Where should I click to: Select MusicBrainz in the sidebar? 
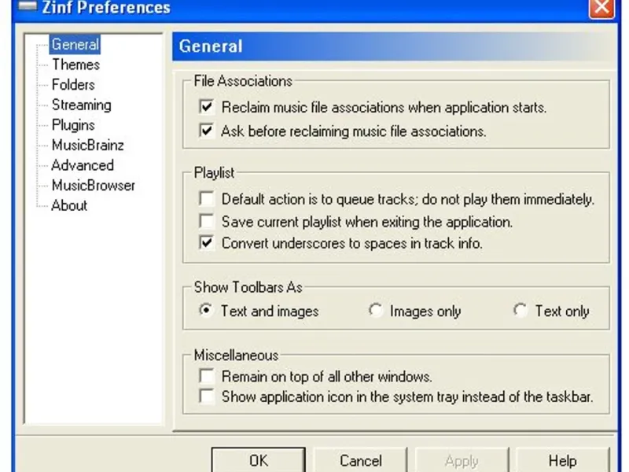88,146
